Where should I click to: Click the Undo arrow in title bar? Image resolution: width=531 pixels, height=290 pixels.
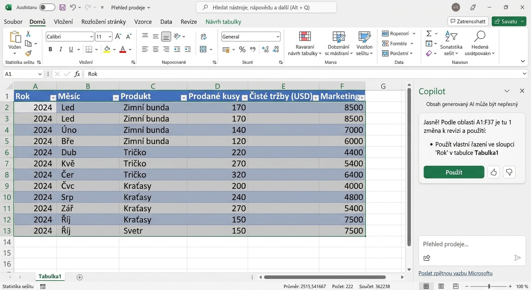[x=73, y=7]
